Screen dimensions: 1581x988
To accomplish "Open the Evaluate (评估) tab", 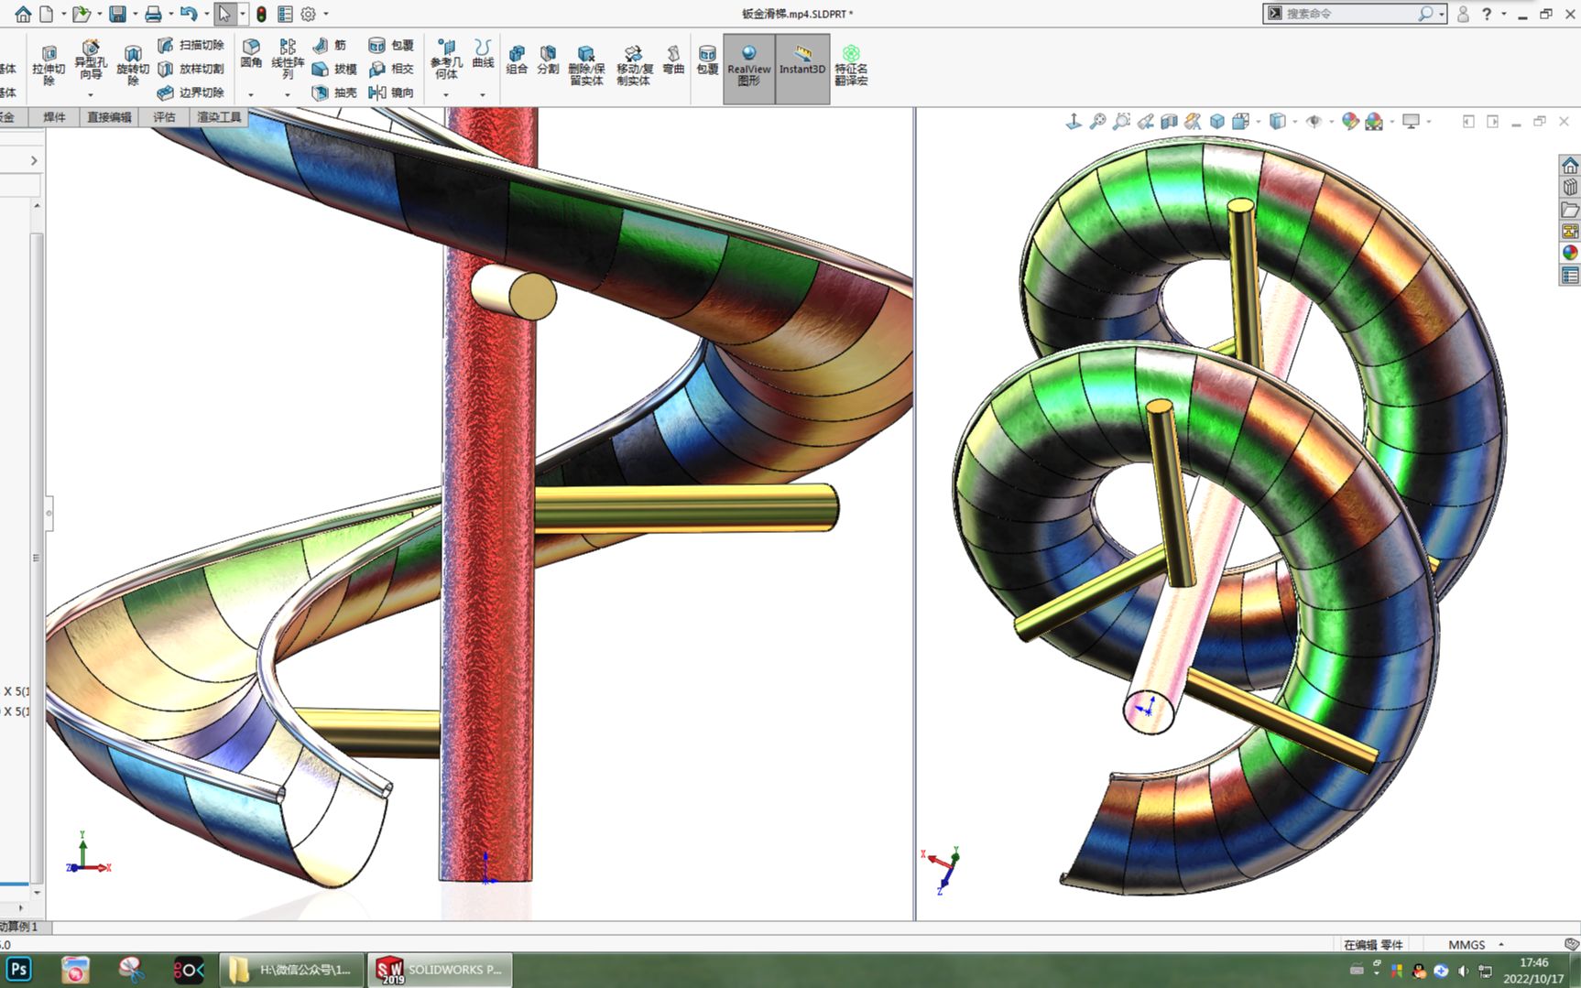I will [164, 117].
